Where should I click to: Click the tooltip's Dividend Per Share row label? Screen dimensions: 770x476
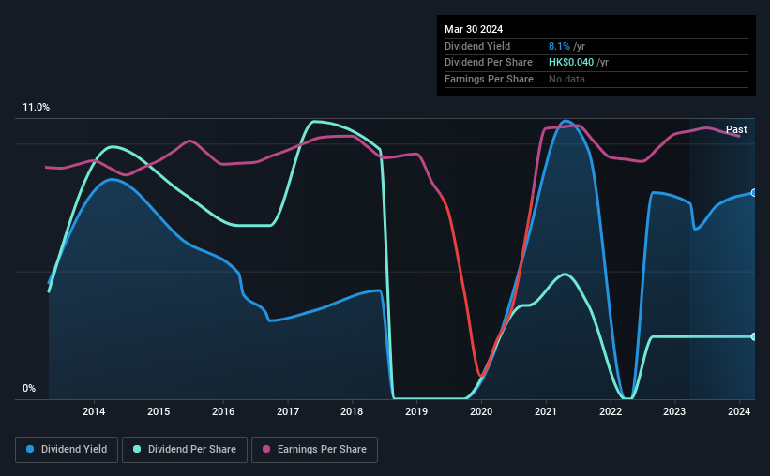pyautogui.click(x=488, y=63)
